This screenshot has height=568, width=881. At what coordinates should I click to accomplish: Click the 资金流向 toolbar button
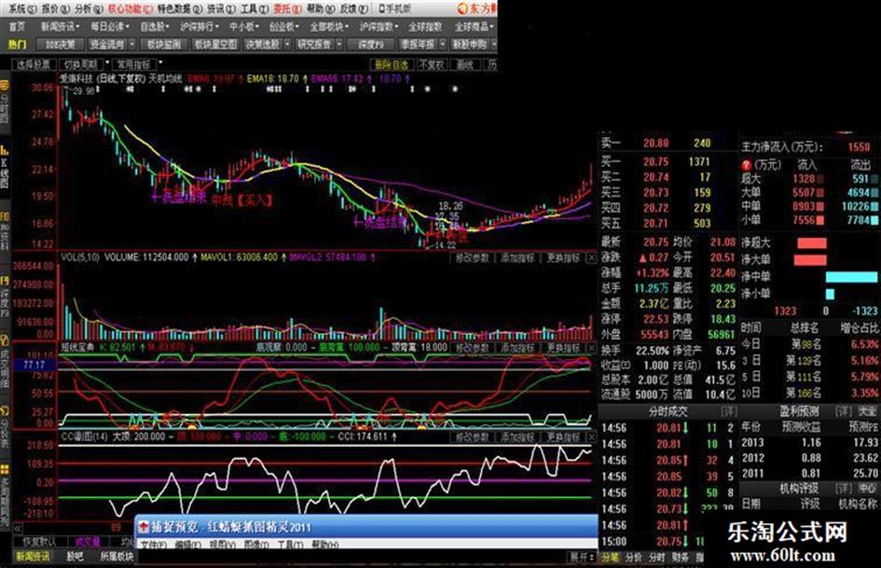107,45
